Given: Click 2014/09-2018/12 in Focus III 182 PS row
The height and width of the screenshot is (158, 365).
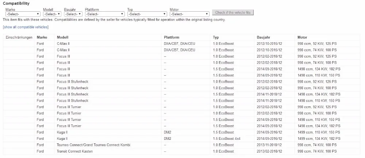Looking at the screenshot, I should pyautogui.click(x=269, y=69).
